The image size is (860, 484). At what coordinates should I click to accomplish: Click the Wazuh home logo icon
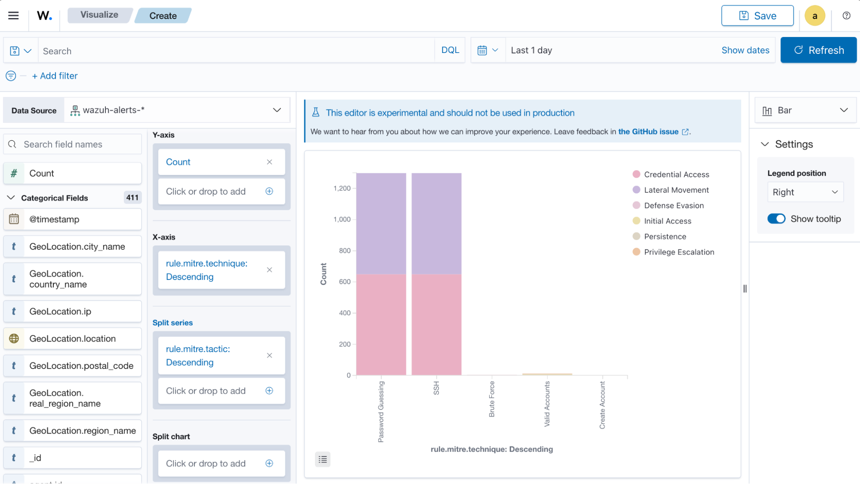[x=44, y=16]
